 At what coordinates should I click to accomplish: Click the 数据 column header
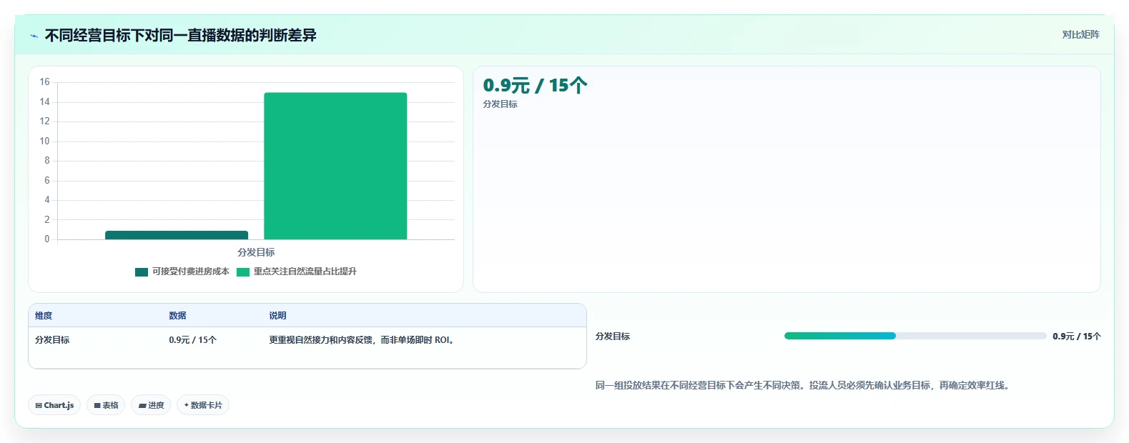(177, 316)
